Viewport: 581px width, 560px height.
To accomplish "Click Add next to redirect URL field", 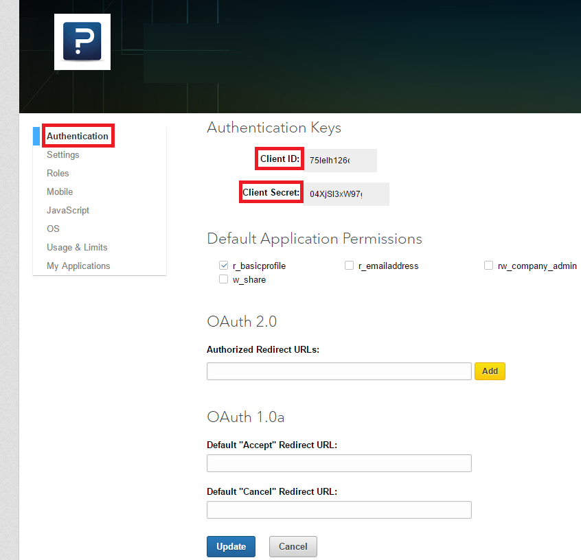I will pyautogui.click(x=490, y=371).
